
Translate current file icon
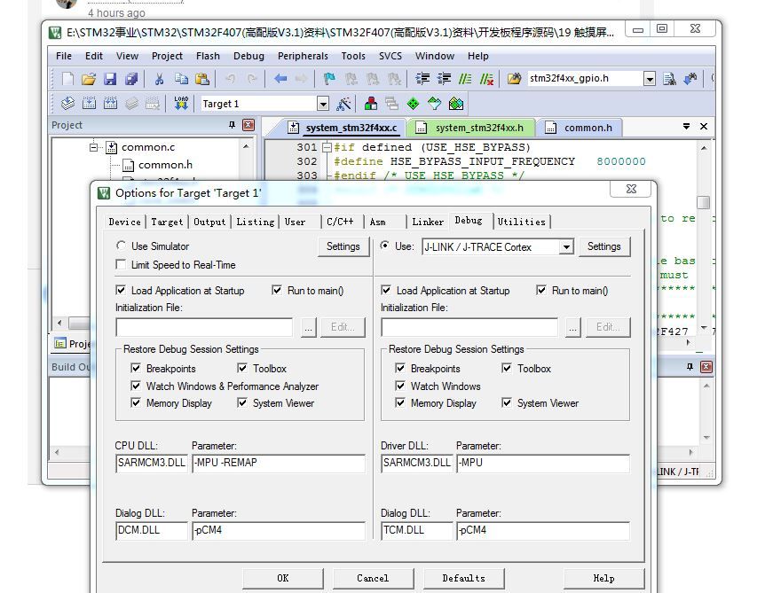[67, 104]
